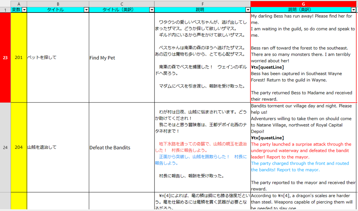The width and height of the screenshot is (358, 211).
Task: Select the 山賊を退治して title cell
Action: (x=58, y=147)
